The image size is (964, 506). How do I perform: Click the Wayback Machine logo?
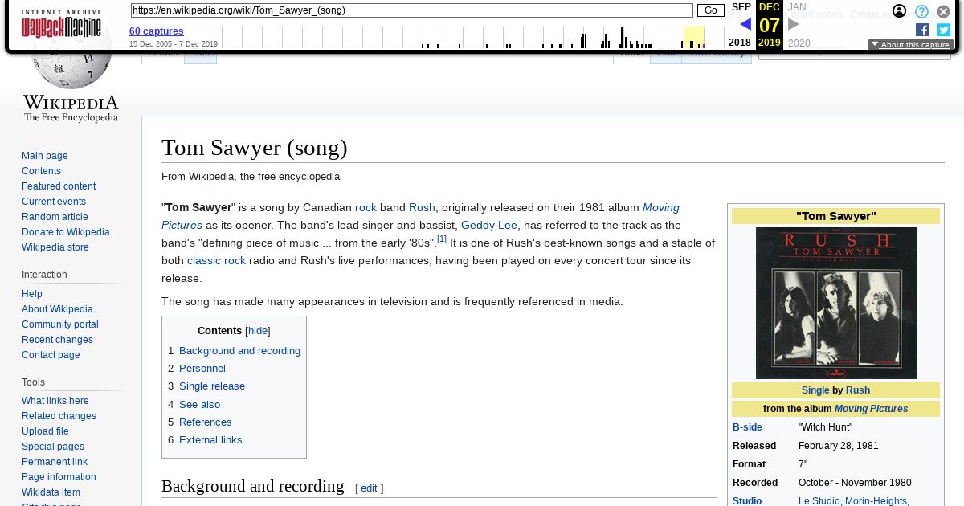pos(61,24)
